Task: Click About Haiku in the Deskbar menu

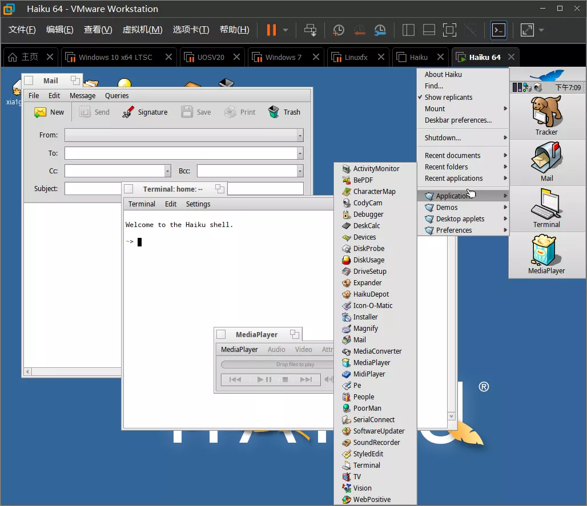Action: pyautogui.click(x=443, y=75)
